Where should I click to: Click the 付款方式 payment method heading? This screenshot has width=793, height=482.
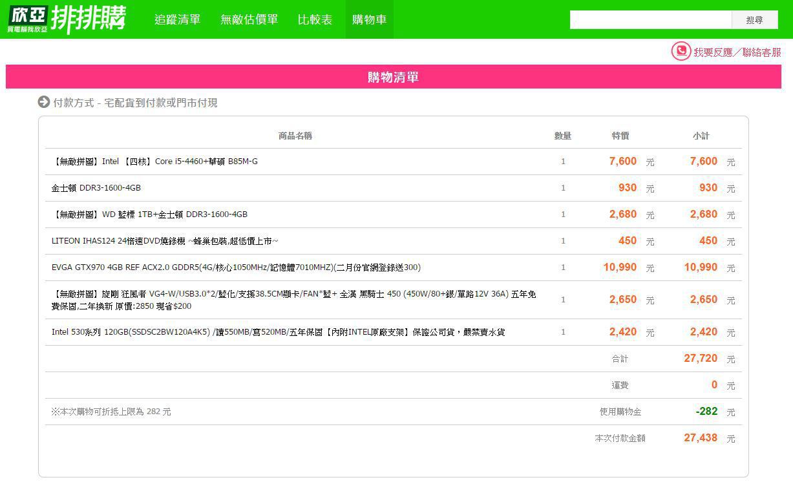(135, 103)
